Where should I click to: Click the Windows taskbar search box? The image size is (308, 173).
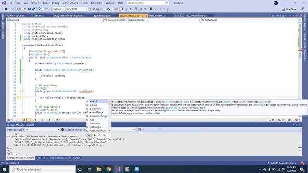(x=42, y=169)
